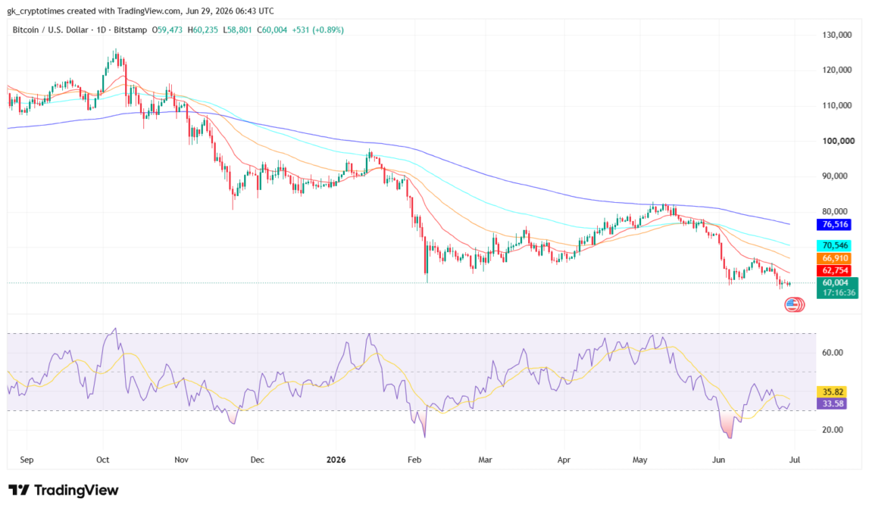Click the RSI moving average value 35.82
869x511 pixels.
[833, 391]
